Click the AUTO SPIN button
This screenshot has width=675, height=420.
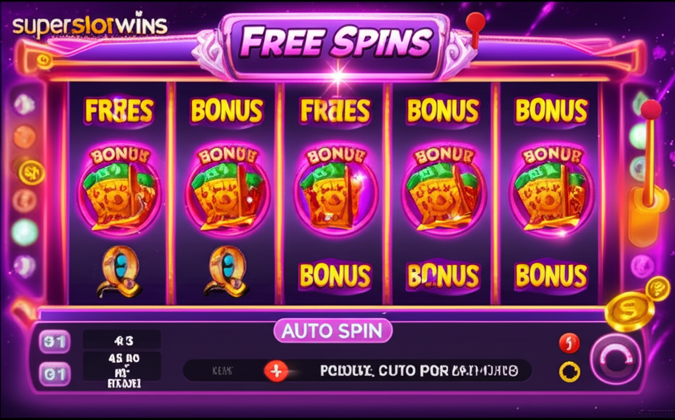333,331
